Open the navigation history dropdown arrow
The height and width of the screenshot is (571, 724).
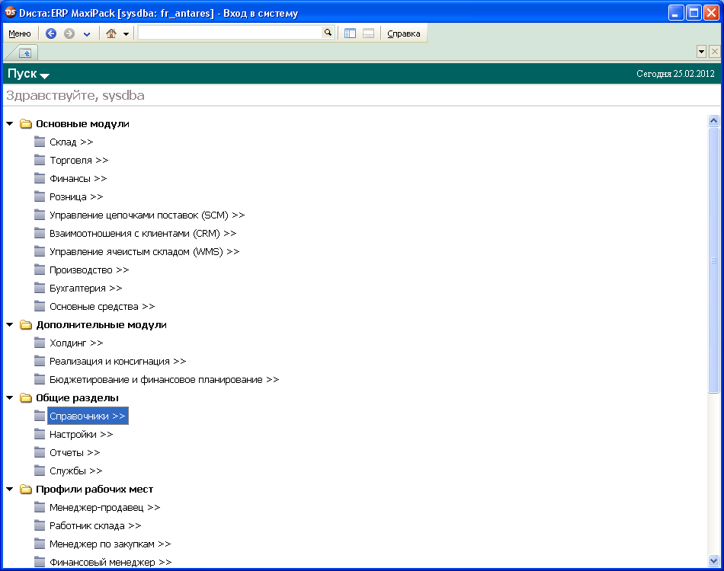(x=87, y=34)
